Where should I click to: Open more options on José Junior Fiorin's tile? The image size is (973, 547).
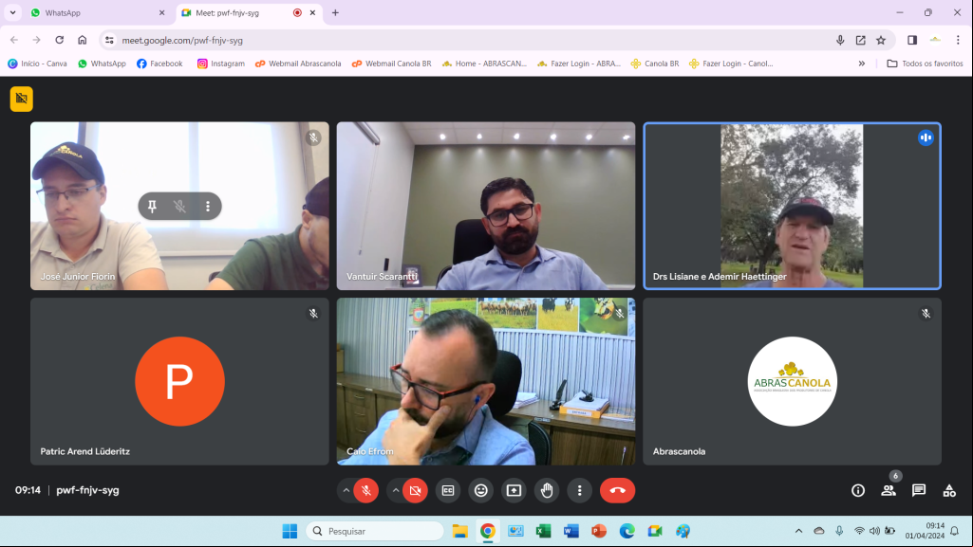pyautogui.click(x=208, y=207)
